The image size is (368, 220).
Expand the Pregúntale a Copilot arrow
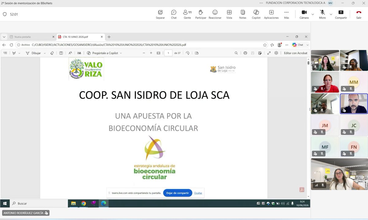121,53
